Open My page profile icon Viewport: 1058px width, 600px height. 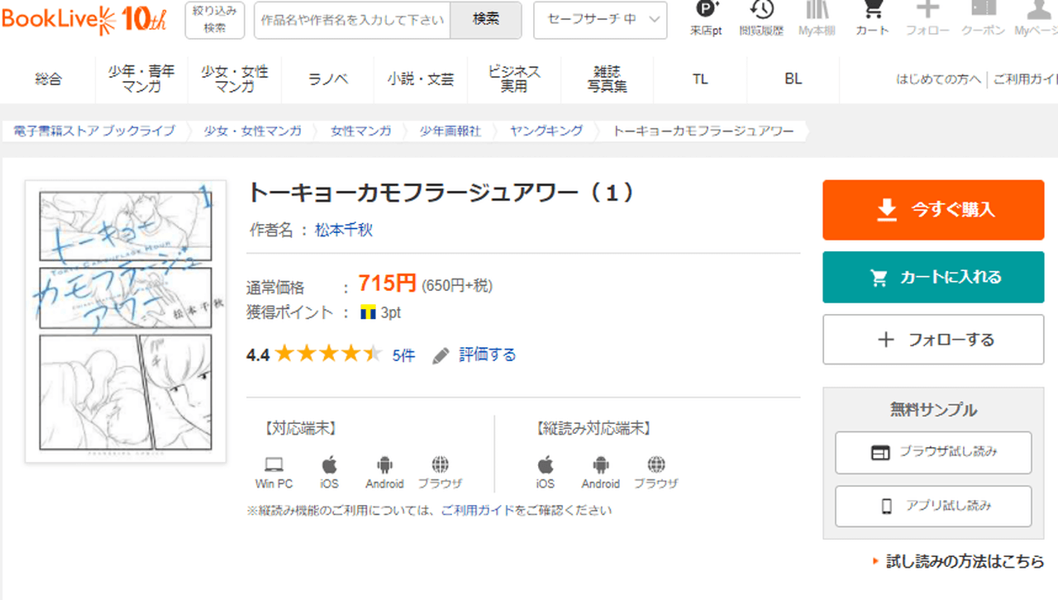point(1037,12)
